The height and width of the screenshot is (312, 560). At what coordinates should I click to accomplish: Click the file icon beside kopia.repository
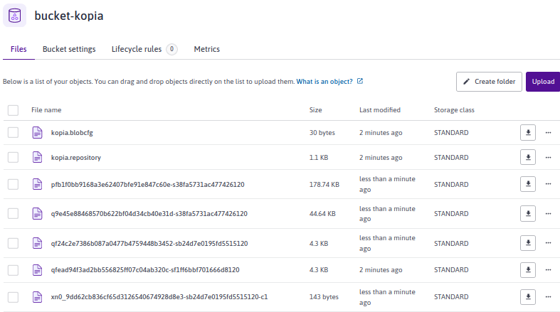coord(38,157)
